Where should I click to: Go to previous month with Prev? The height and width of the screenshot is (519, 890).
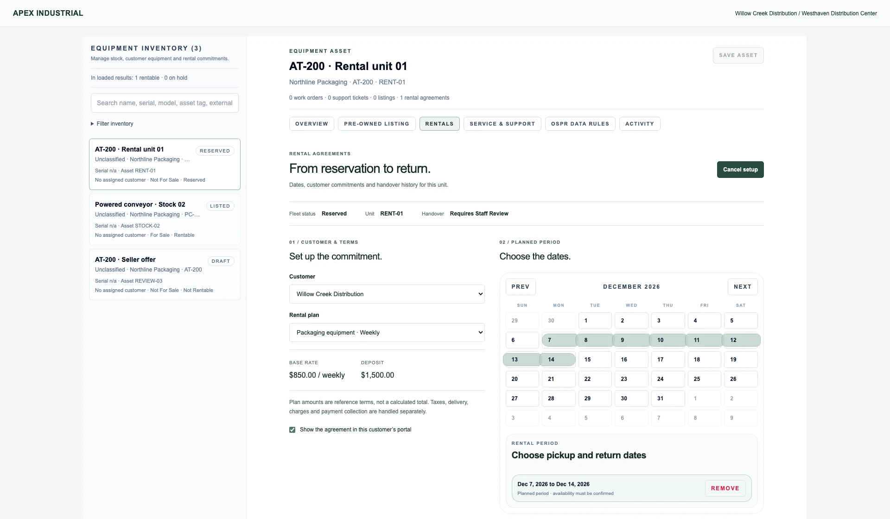click(521, 287)
